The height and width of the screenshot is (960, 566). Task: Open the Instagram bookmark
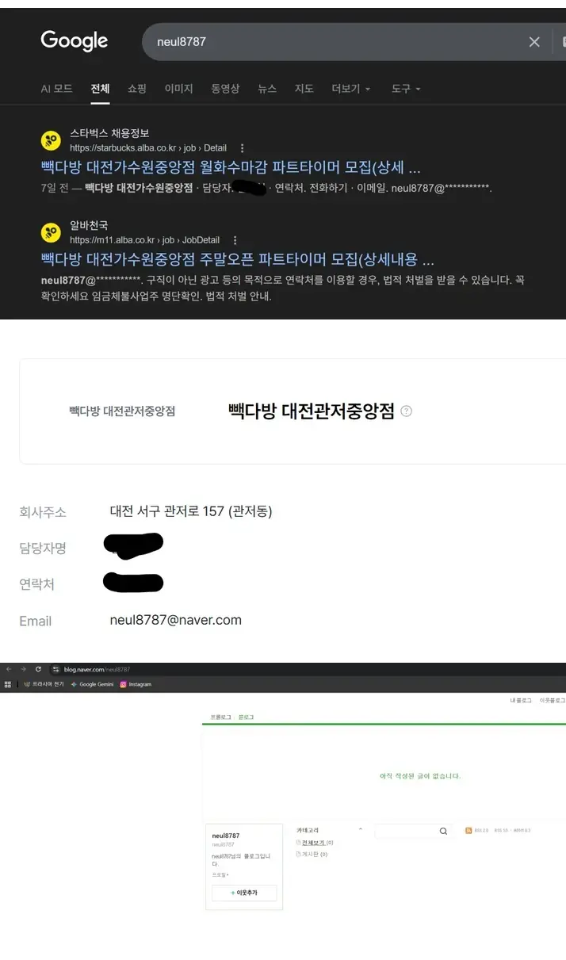coord(136,684)
